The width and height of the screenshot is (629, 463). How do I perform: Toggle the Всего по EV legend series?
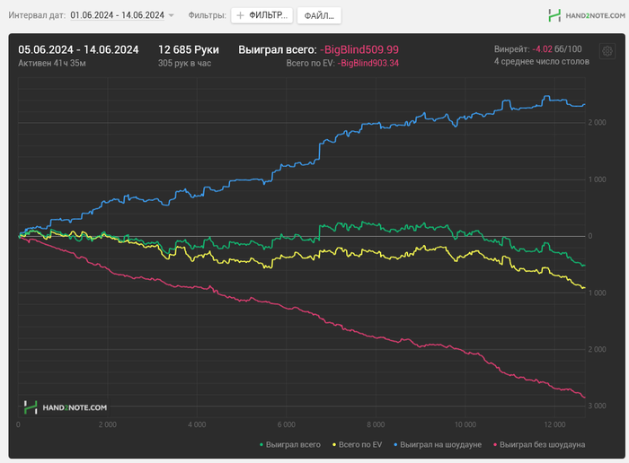[357, 444]
